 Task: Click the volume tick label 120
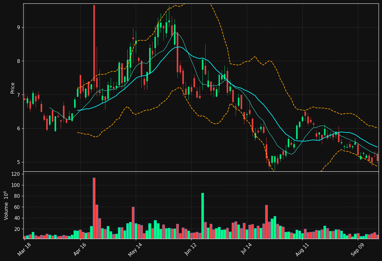coord(16,174)
